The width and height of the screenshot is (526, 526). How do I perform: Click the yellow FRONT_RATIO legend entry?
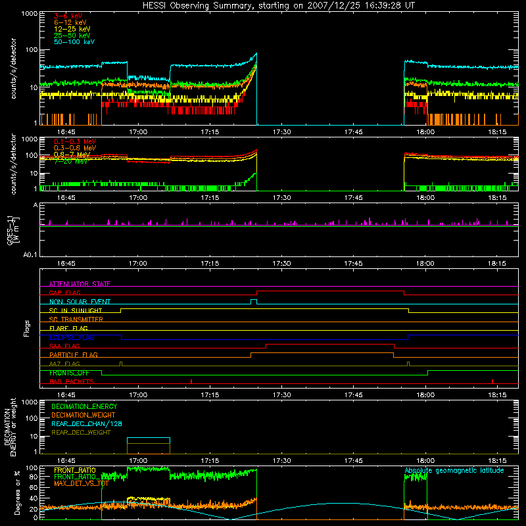75,470
